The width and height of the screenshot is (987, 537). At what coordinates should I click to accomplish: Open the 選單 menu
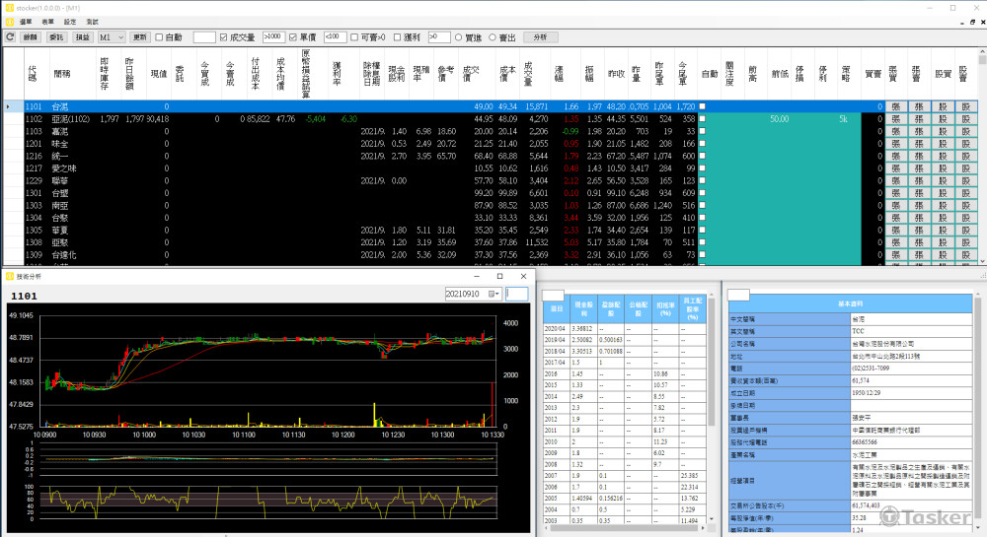pyautogui.click(x=26, y=21)
